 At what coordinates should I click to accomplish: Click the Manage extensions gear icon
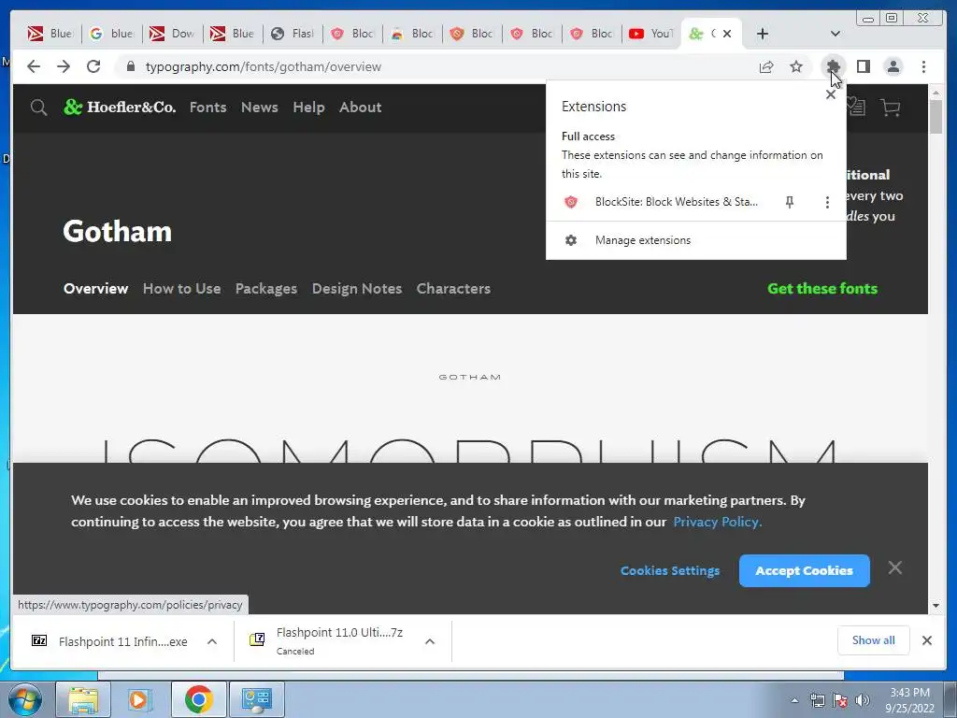click(x=571, y=240)
